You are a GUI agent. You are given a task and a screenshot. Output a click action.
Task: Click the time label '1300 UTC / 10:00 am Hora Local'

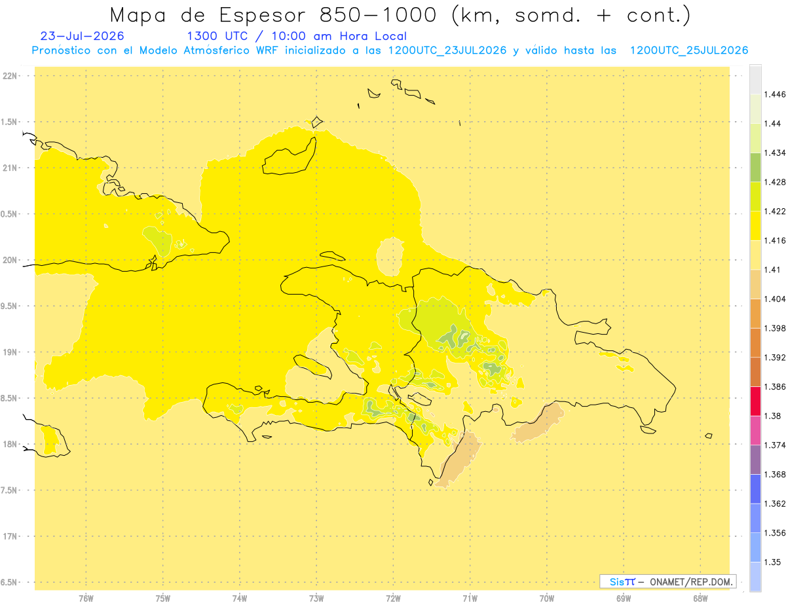297,36
